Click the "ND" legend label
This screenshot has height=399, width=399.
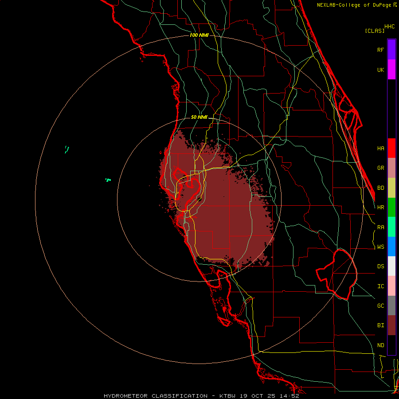point(380,345)
